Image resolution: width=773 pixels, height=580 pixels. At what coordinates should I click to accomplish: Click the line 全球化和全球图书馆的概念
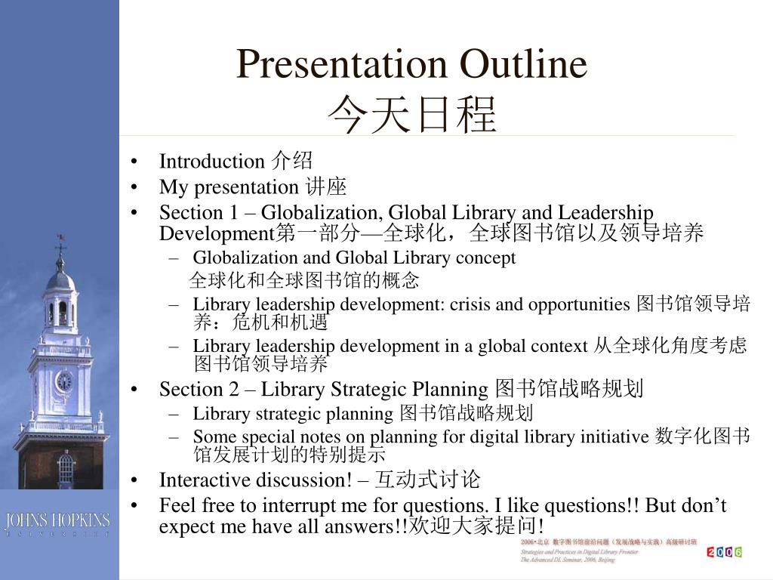pyautogui.click(x=304, y=280)
